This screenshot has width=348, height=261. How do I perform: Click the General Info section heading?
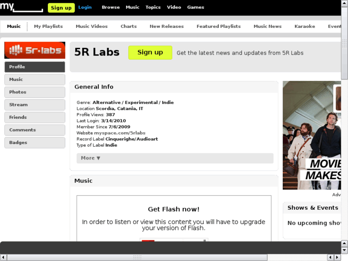click(x=94, y=87)
